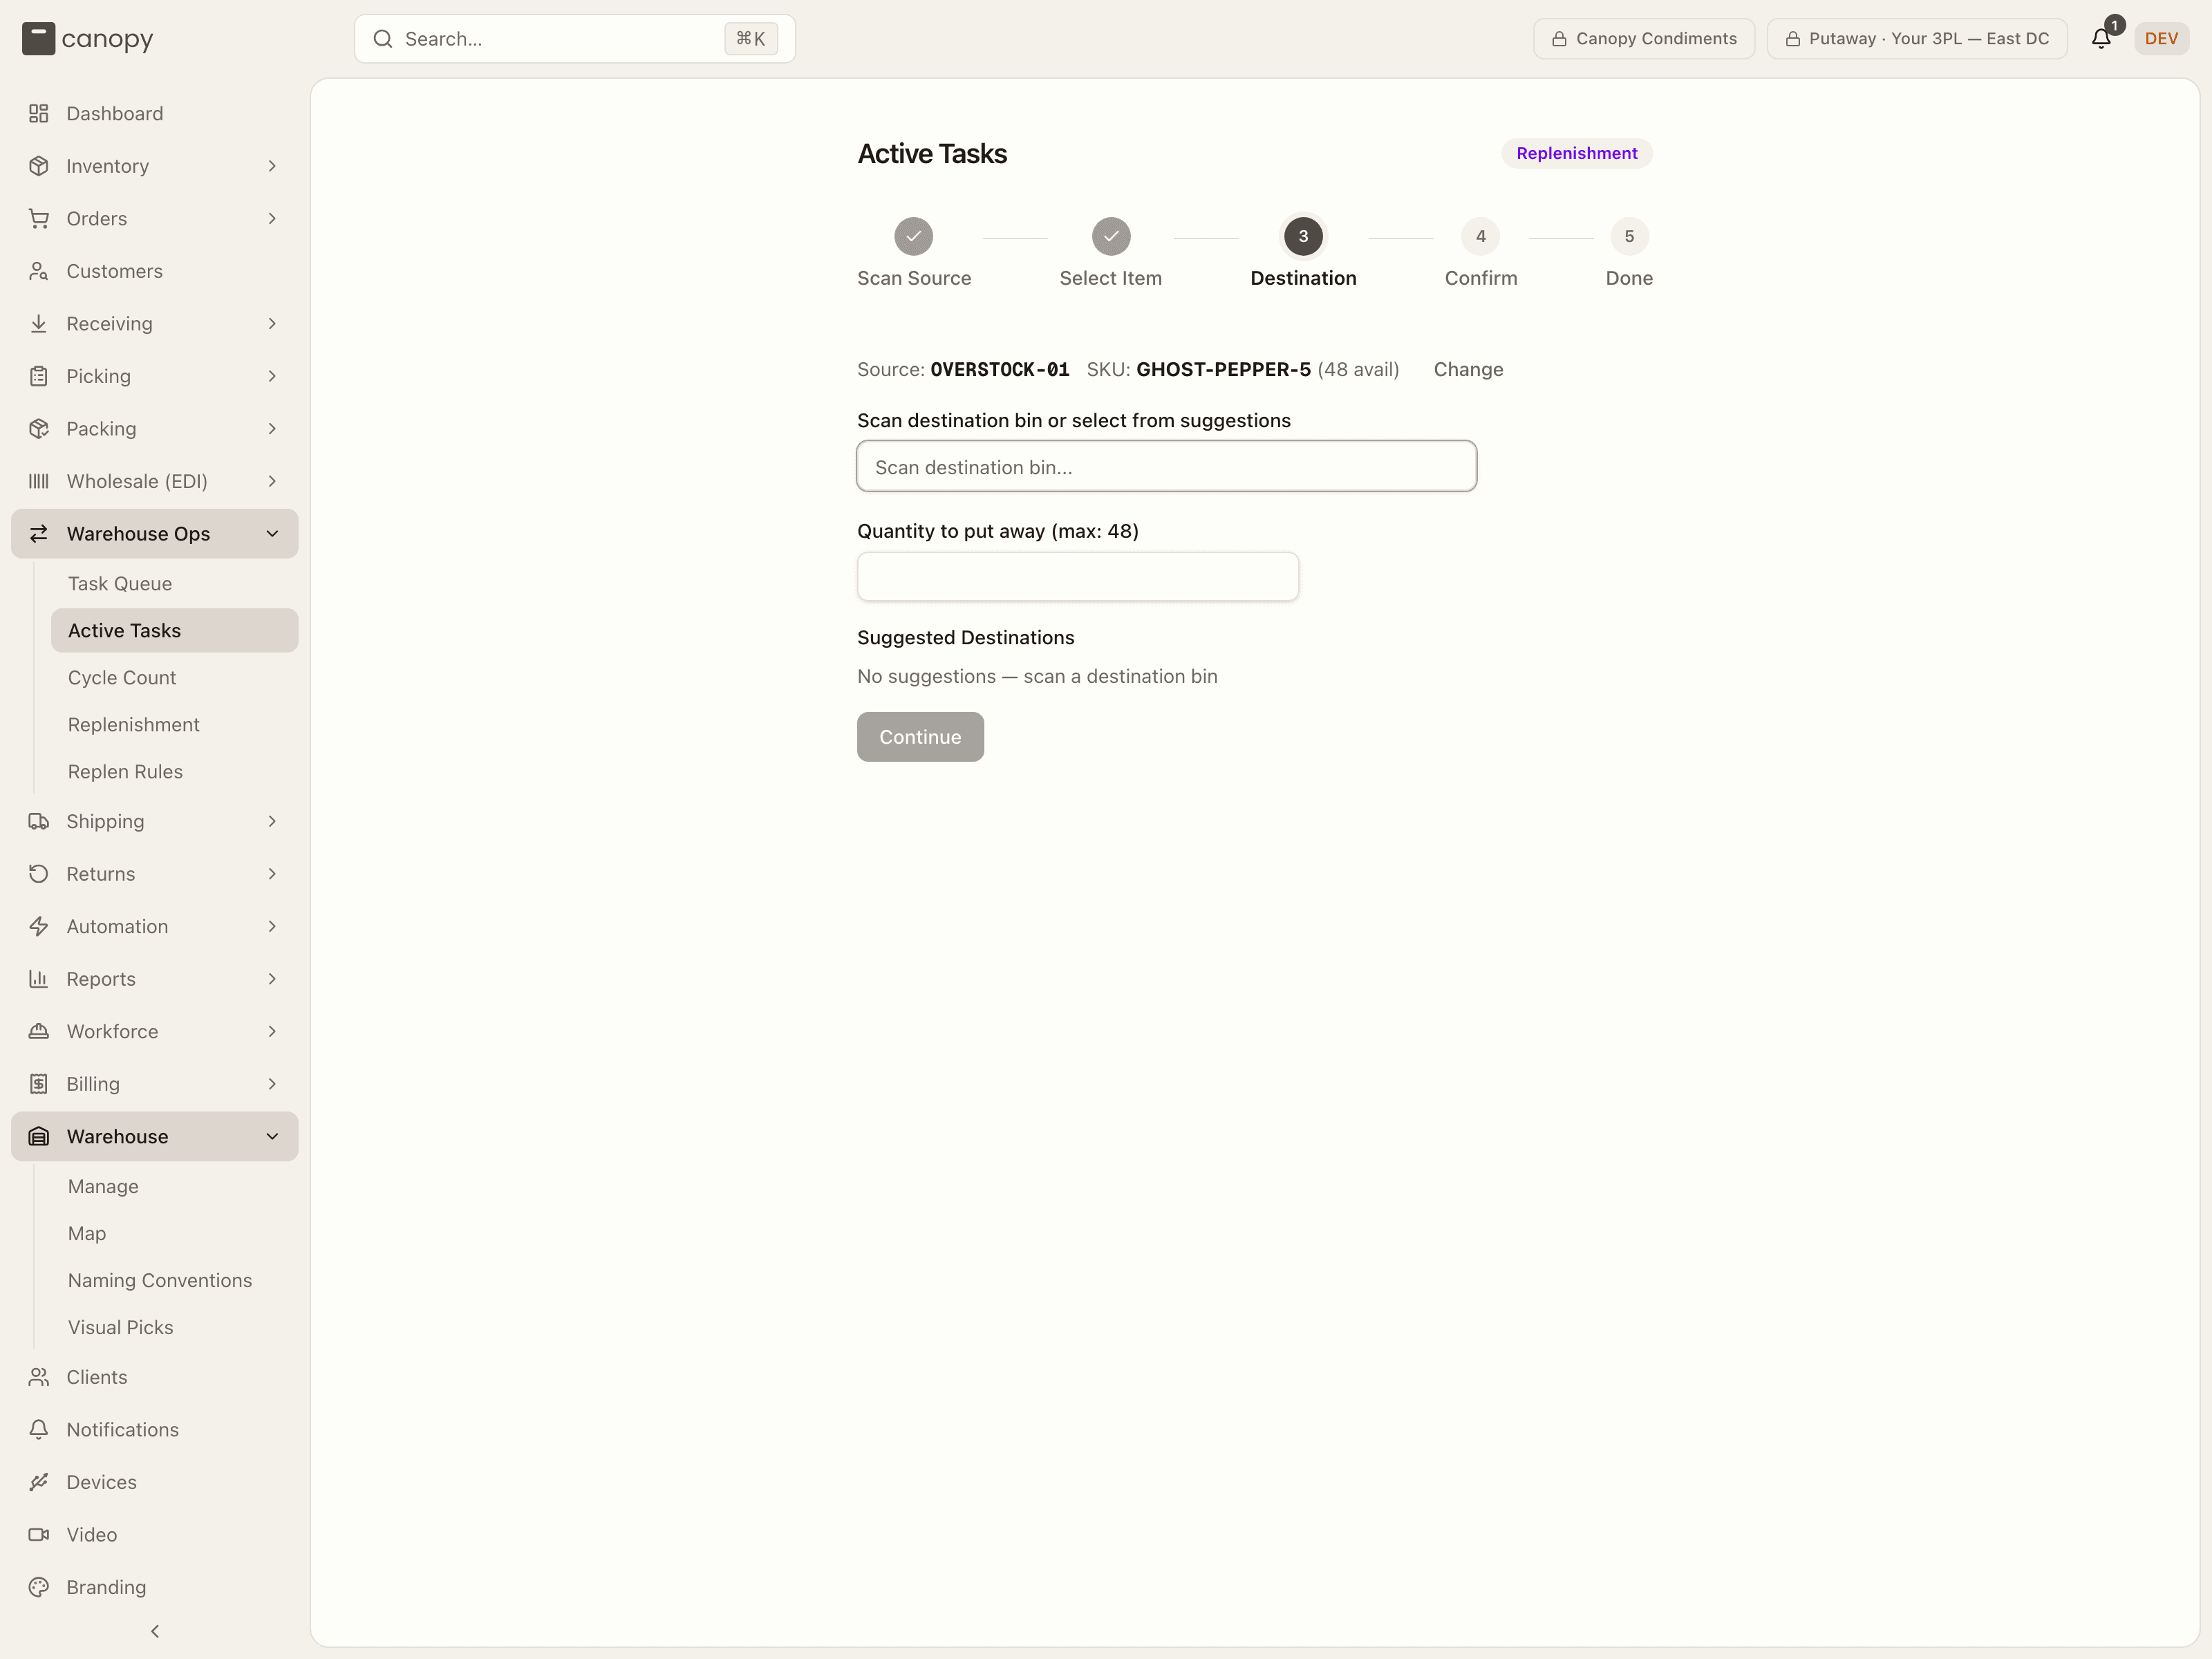
Task: Click the Continue button
Action: point(920,737)
